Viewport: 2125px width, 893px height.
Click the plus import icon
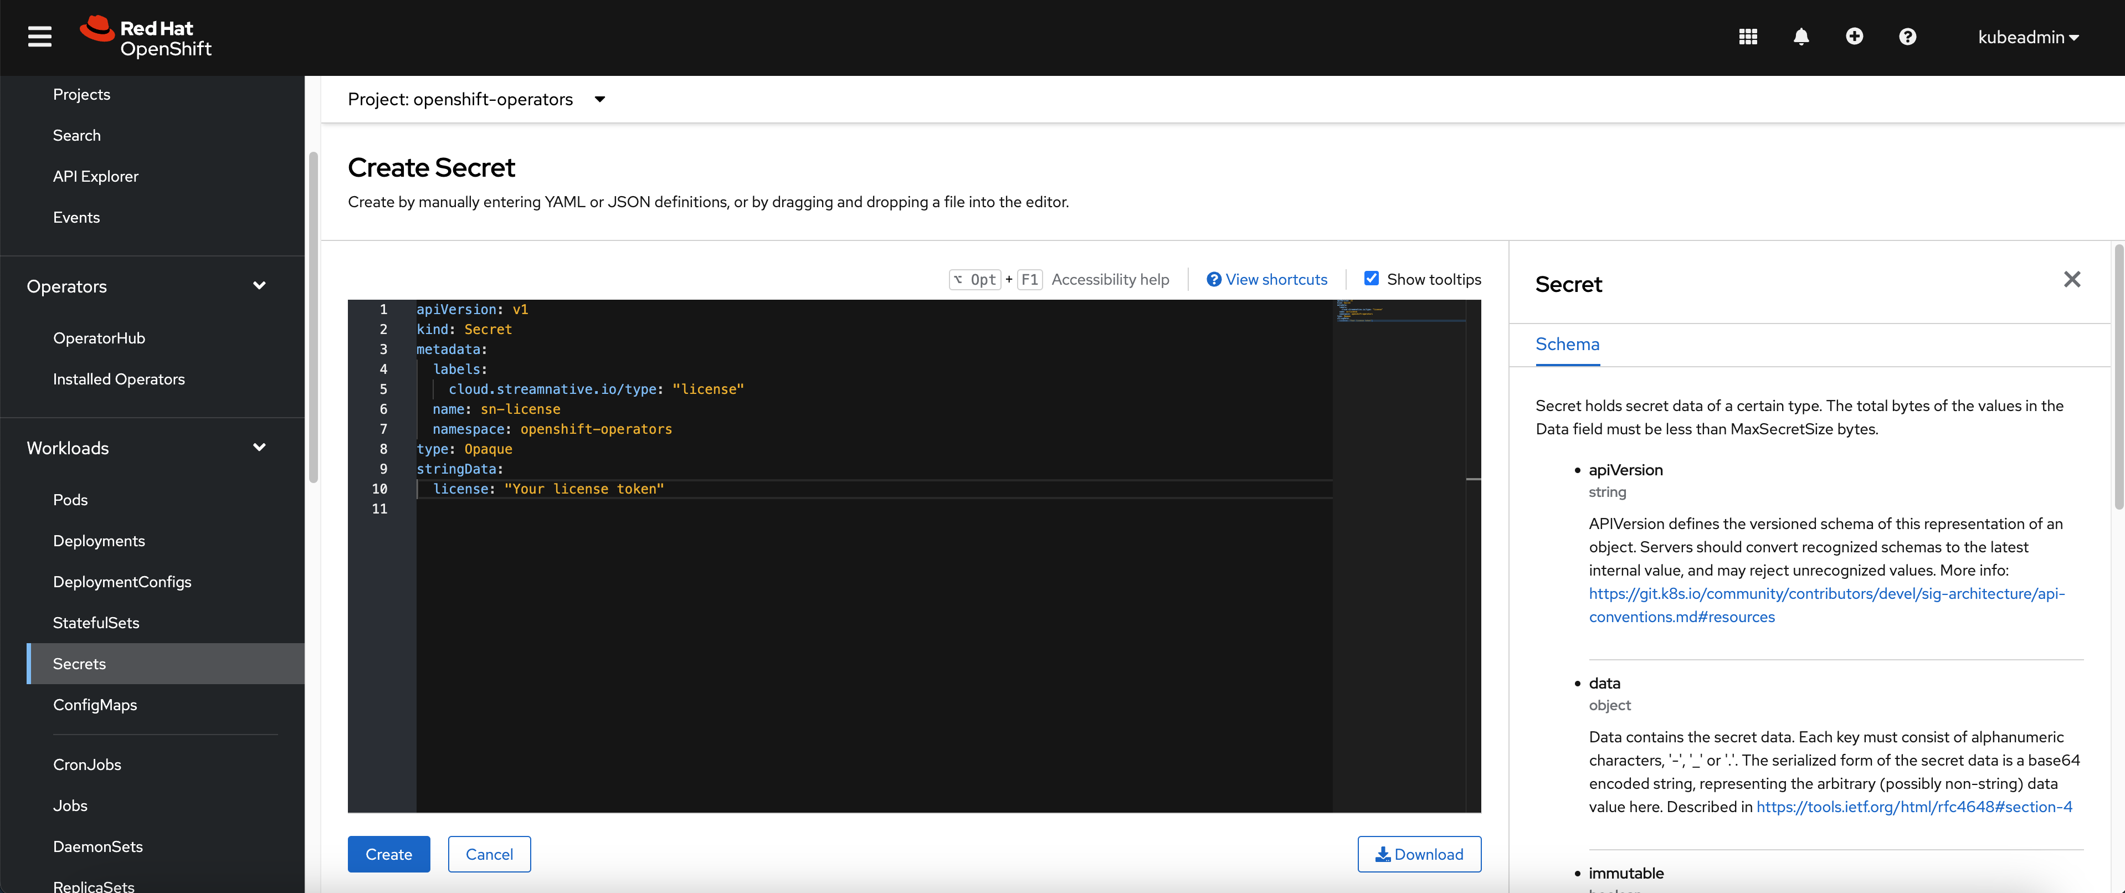(1854, 37)
